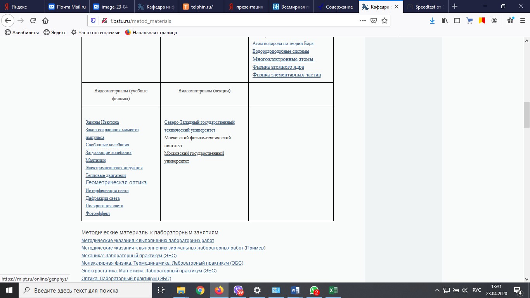The width and height of the screenshot is (530, 298).
Task: Open Московский физико-технический институт lectures
Action: coord(198,142)
